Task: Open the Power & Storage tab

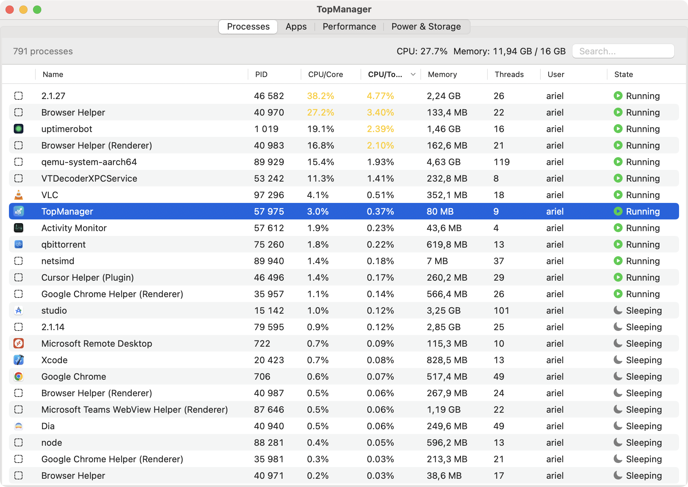Action: [426, 27]
